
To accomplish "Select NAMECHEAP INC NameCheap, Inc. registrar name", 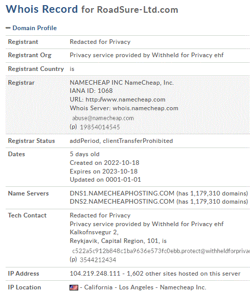I will (122, 83).
